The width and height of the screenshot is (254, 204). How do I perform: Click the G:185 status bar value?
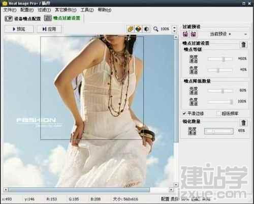[x=74, y=199]
